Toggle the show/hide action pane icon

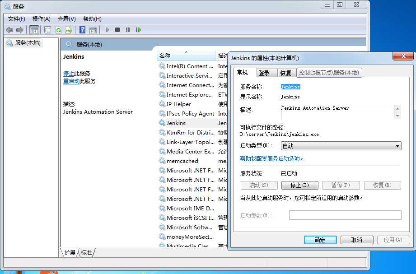click(x=93, y=30)
